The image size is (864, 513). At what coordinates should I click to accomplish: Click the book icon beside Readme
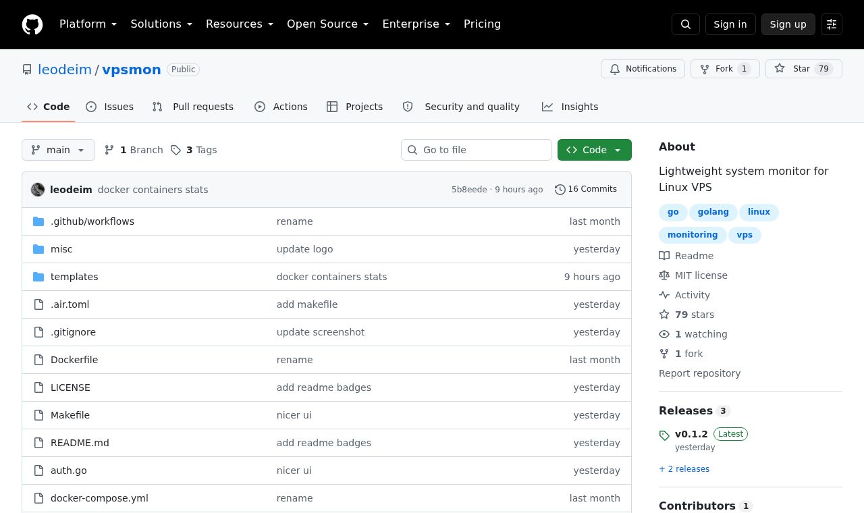[x=664, y=256]
